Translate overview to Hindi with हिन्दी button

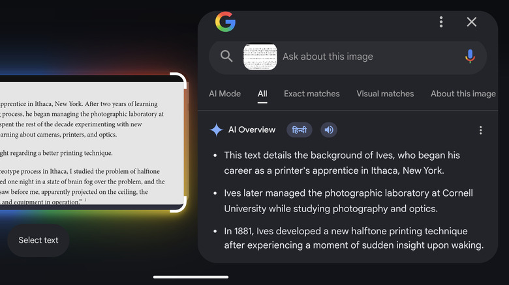coord(299,130)
